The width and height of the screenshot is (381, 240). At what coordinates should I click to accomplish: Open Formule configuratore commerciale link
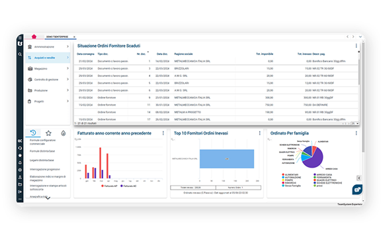click(x=43, y=142)
